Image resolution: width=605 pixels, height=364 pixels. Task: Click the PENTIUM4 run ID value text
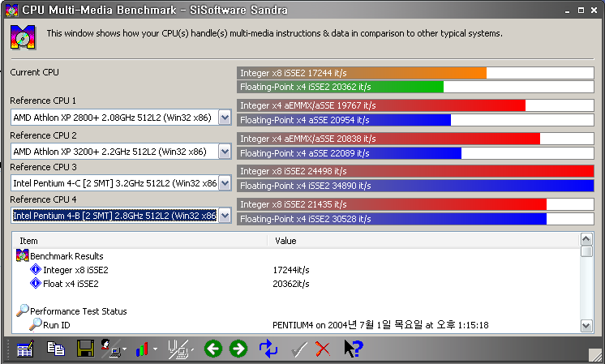point(380,325)
